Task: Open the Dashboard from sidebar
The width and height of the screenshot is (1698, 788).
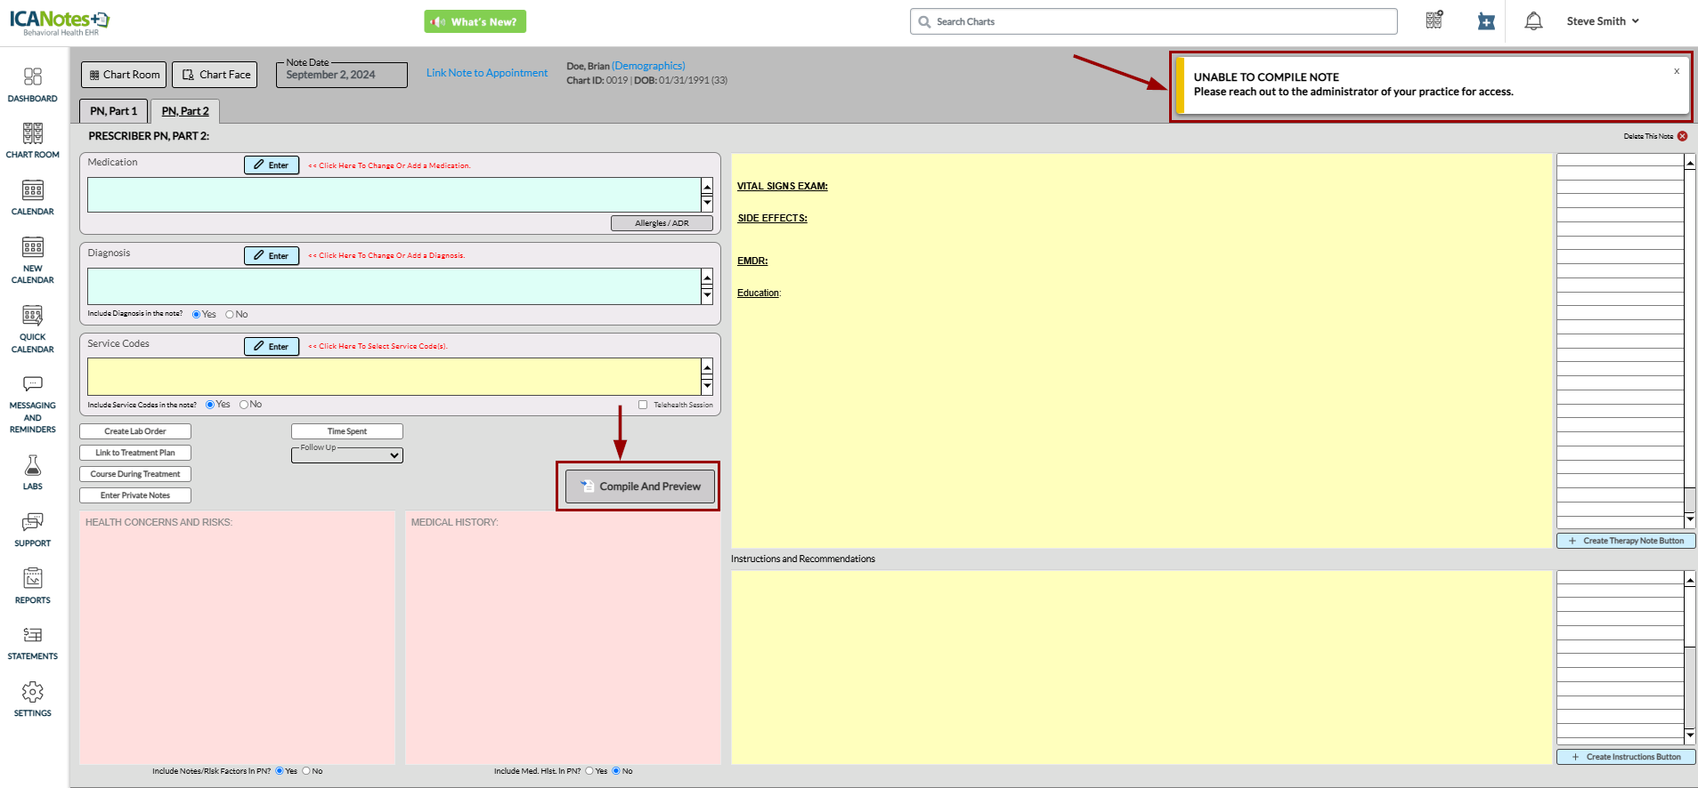Action: coord(33,84)
